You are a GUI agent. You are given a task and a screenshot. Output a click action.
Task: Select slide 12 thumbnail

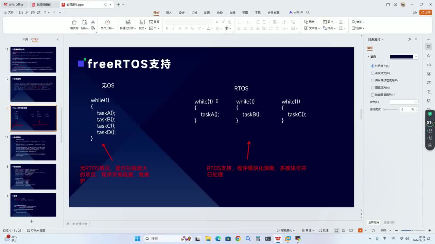(x=33, y=89)
